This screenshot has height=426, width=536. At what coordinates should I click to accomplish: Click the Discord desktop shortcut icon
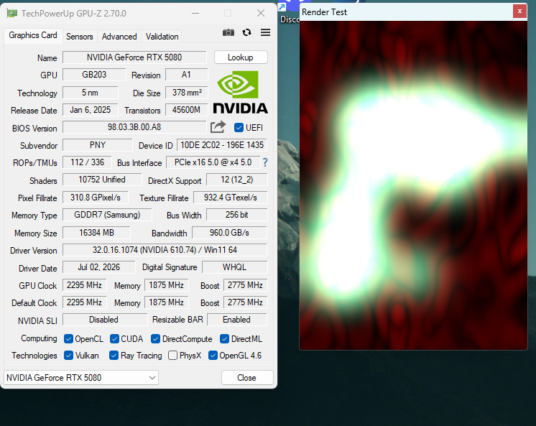[289, 12]
